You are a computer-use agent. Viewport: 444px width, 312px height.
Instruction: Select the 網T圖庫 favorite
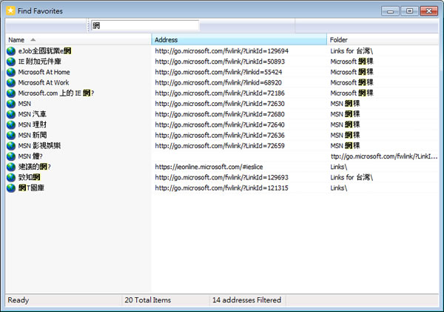point(31,187)
